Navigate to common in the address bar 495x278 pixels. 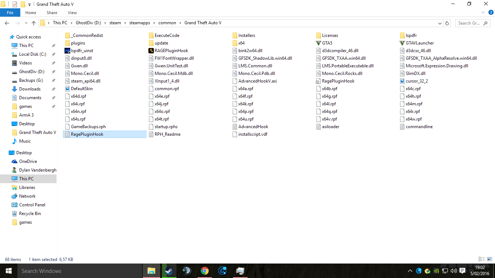[167, 23]
